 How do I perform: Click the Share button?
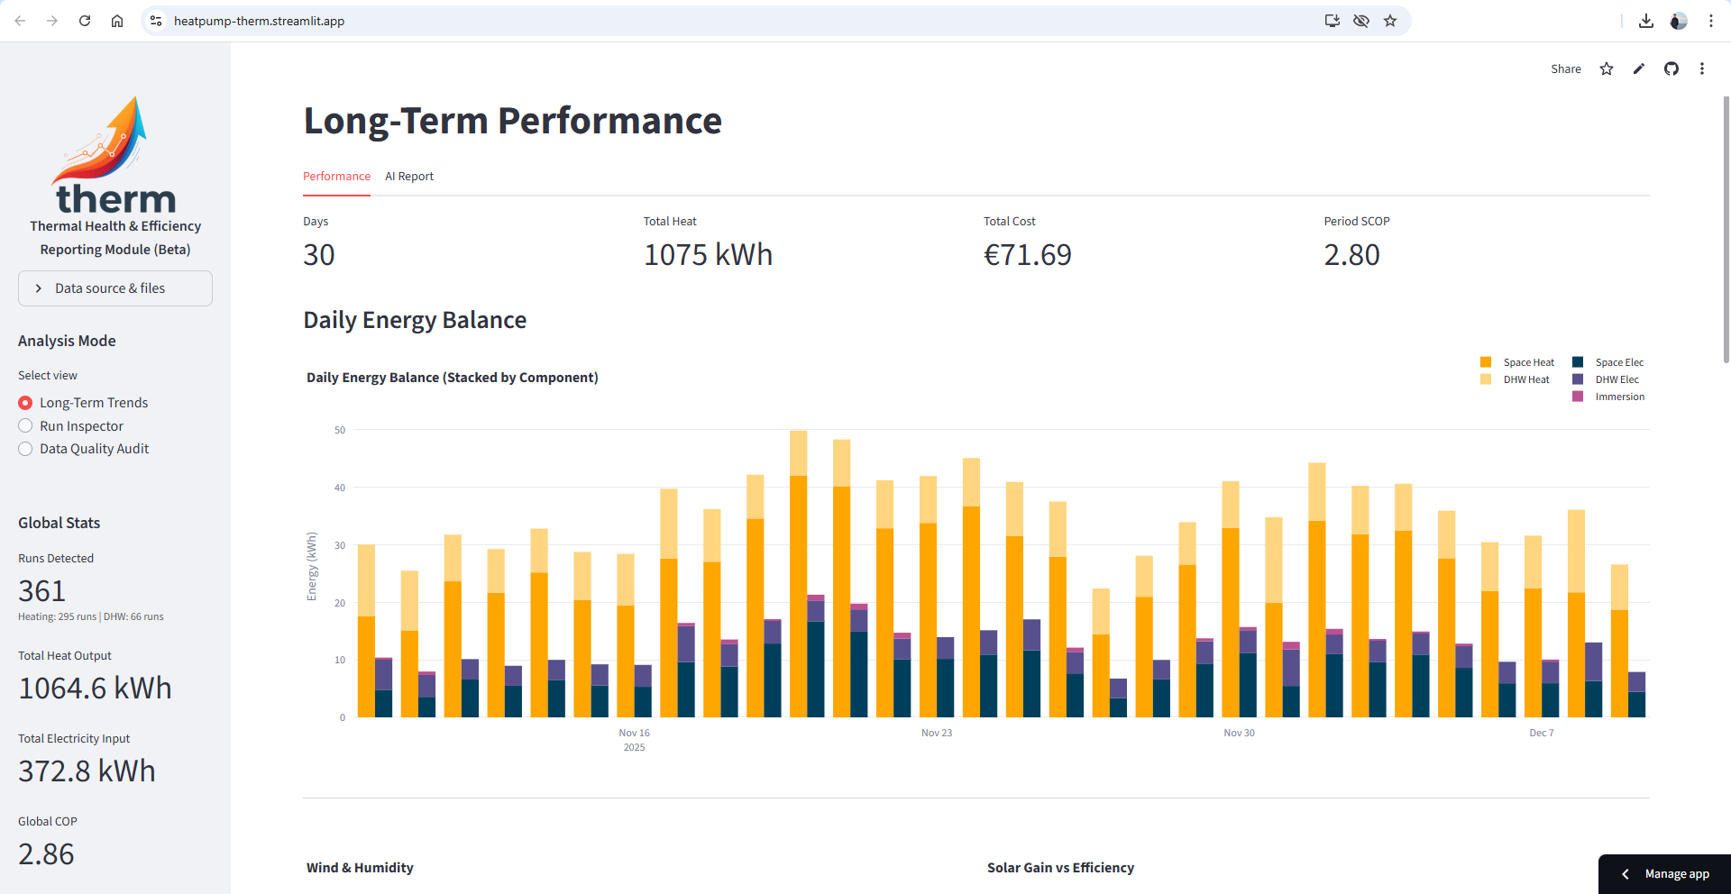pos(1565,69)
